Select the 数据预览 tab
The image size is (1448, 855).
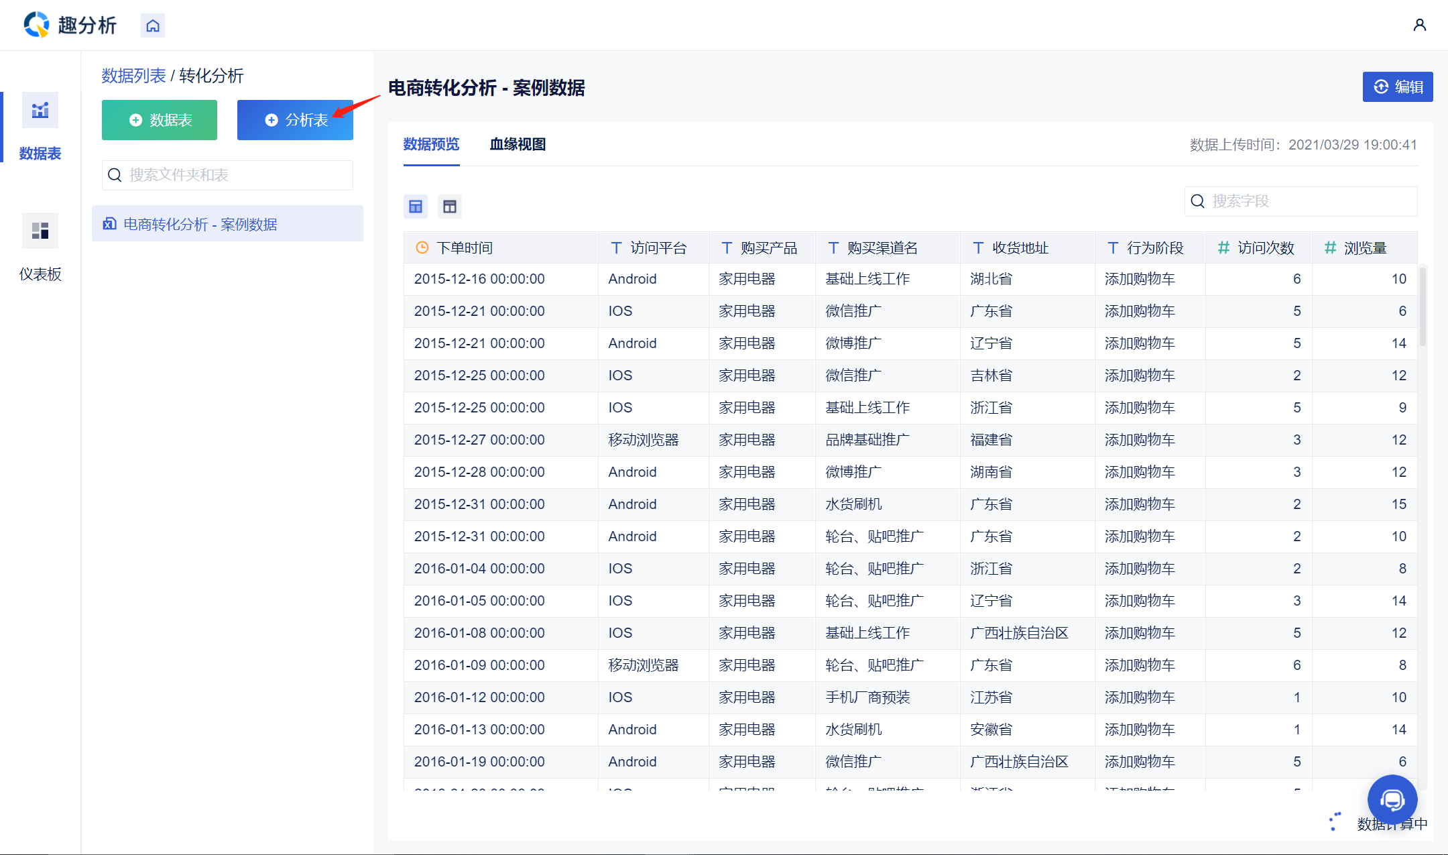(431, 144)
